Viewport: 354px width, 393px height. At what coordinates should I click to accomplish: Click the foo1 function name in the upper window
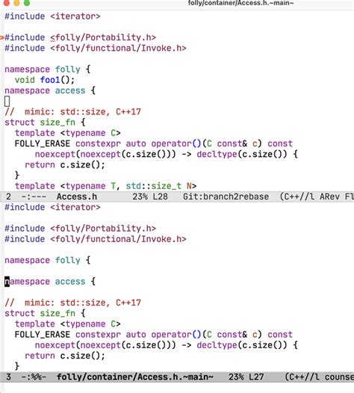50,80
